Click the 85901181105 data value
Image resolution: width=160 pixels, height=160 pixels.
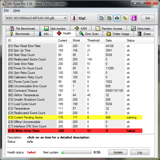(114, 91)
